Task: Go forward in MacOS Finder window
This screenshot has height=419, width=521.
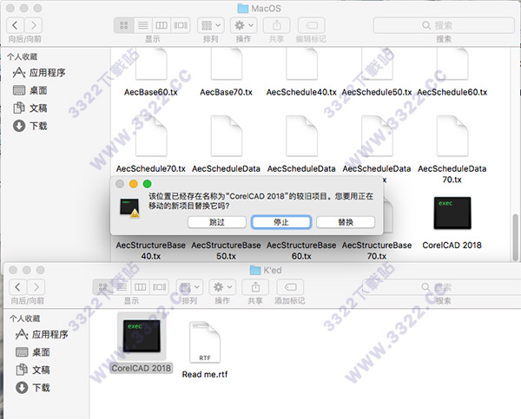Action: point(34,25)
